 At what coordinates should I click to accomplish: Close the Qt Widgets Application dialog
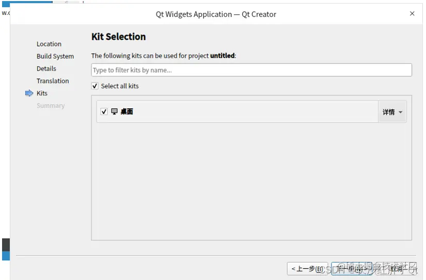pos(412,13)
